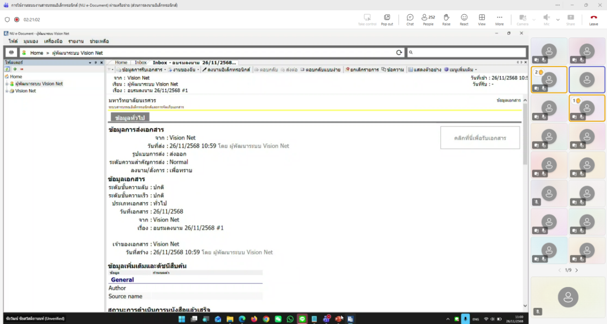Open the React emoji menu

(x=464, y=19)
